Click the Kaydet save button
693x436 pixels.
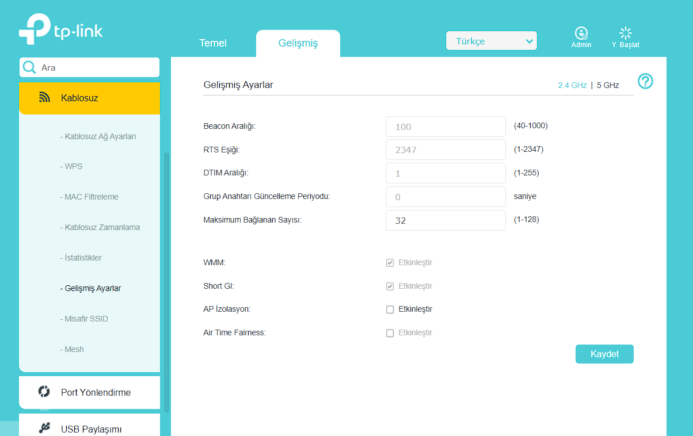point(604,354)
